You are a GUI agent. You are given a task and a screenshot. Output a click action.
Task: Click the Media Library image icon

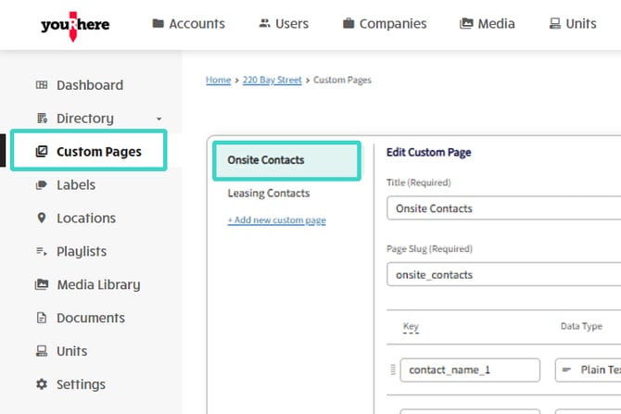(41, 285)
